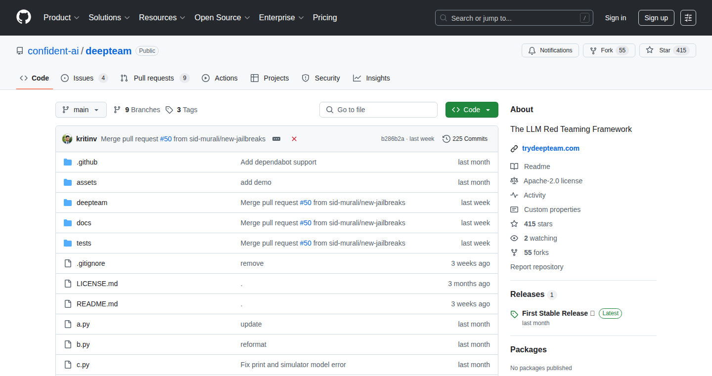Open the Projects tab
Screen dimensions: 712x376
(x=269, y=78)
